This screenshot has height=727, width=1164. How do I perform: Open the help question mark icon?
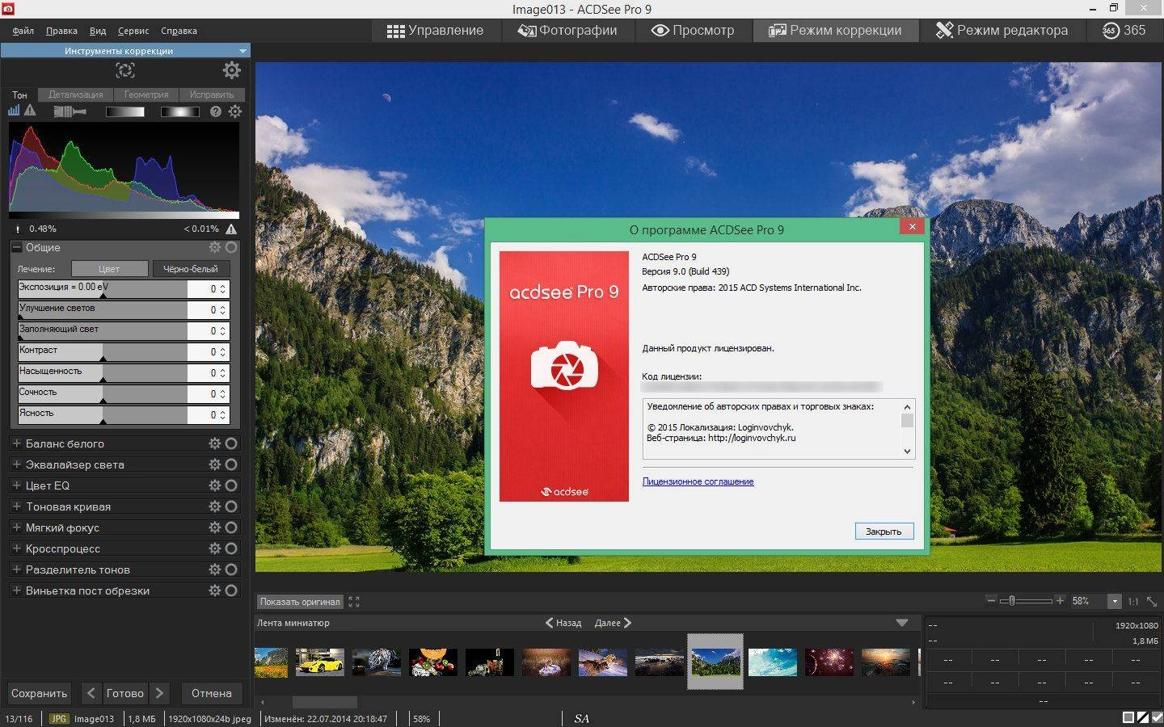(x=216, y=111)
